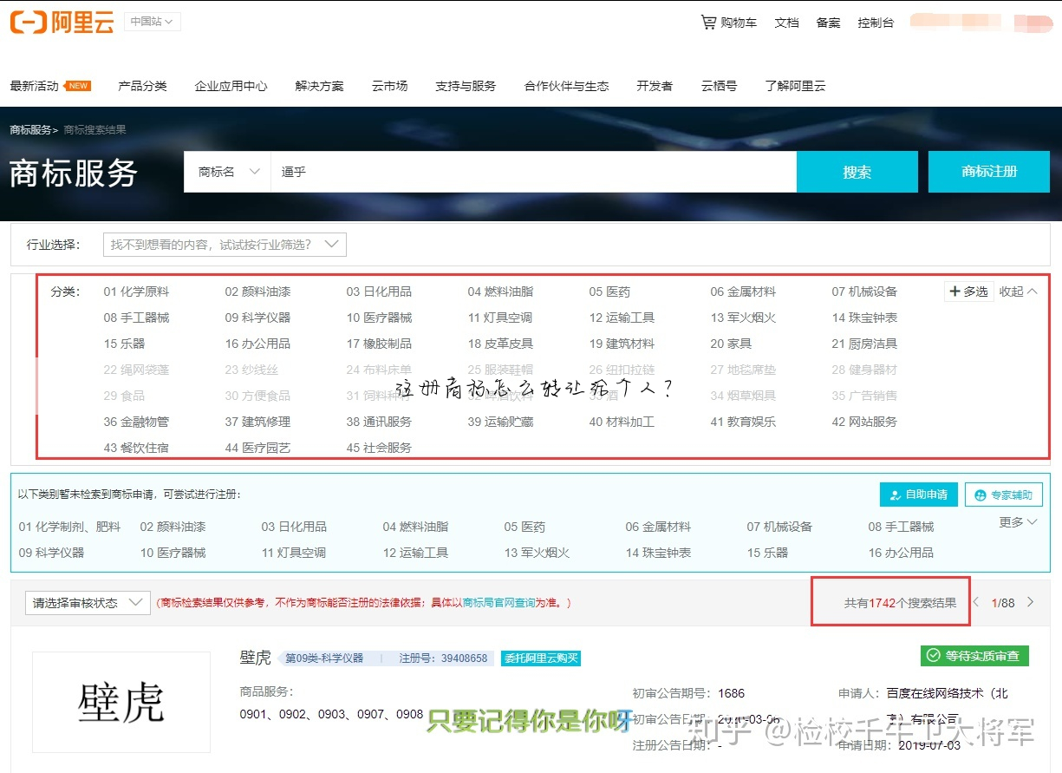Open the 壁虎 trademark image thumbnail
1062x773 pixels.
pos(121,702)
